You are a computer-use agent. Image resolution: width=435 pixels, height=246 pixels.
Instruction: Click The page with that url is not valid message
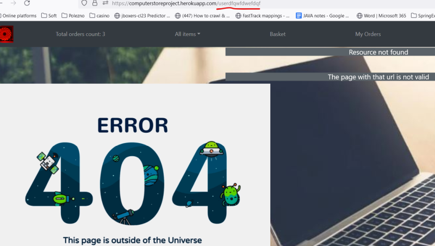(x=378, y=77)
